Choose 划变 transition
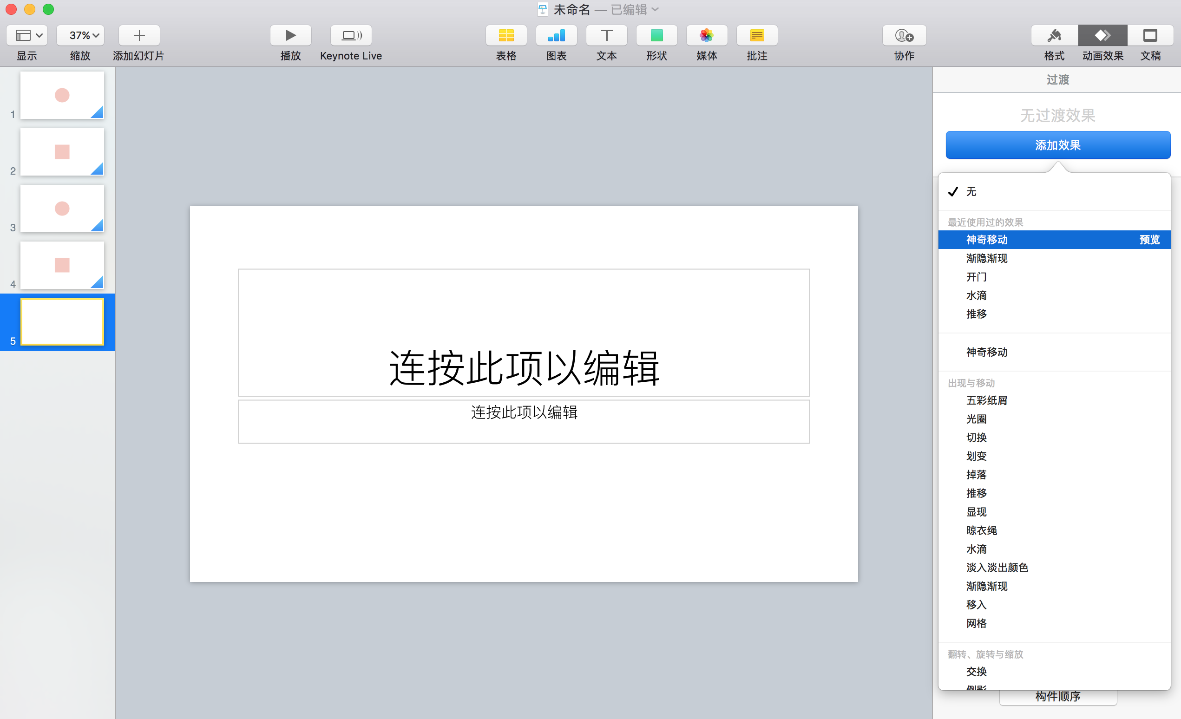This screenshot has width=1181, height=719. click(1055, 456)
